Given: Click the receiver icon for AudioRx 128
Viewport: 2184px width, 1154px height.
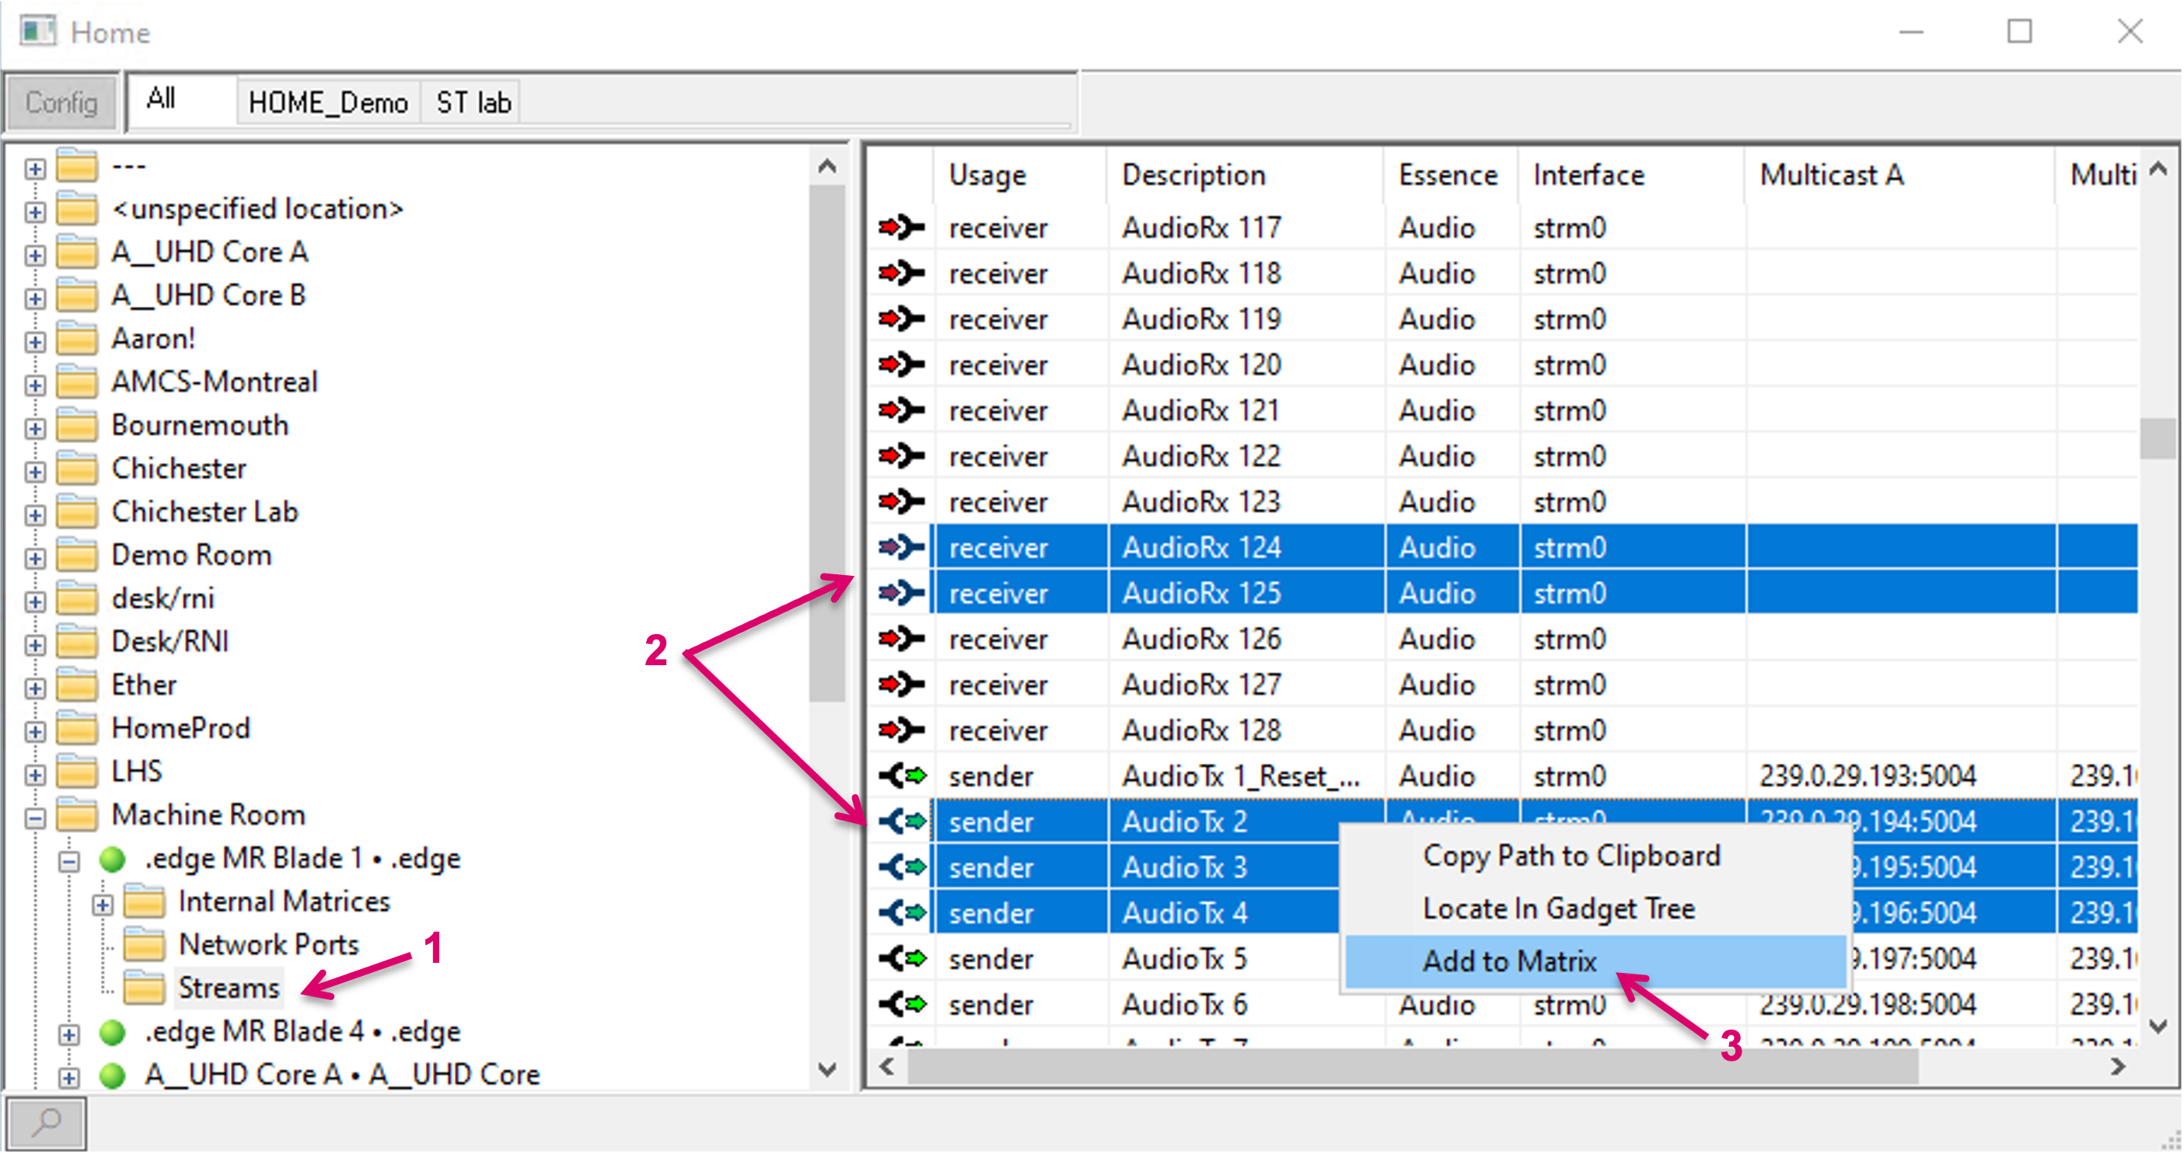Looking at the screenshot, I should (900, 730).
